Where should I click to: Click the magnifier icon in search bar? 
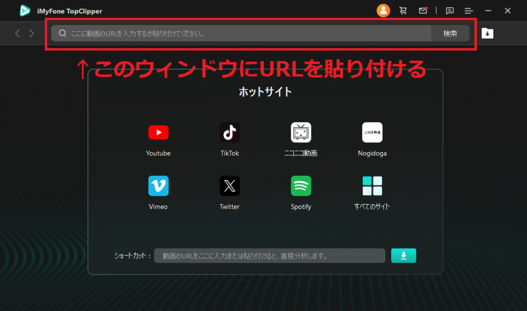(x=62, y=33)
